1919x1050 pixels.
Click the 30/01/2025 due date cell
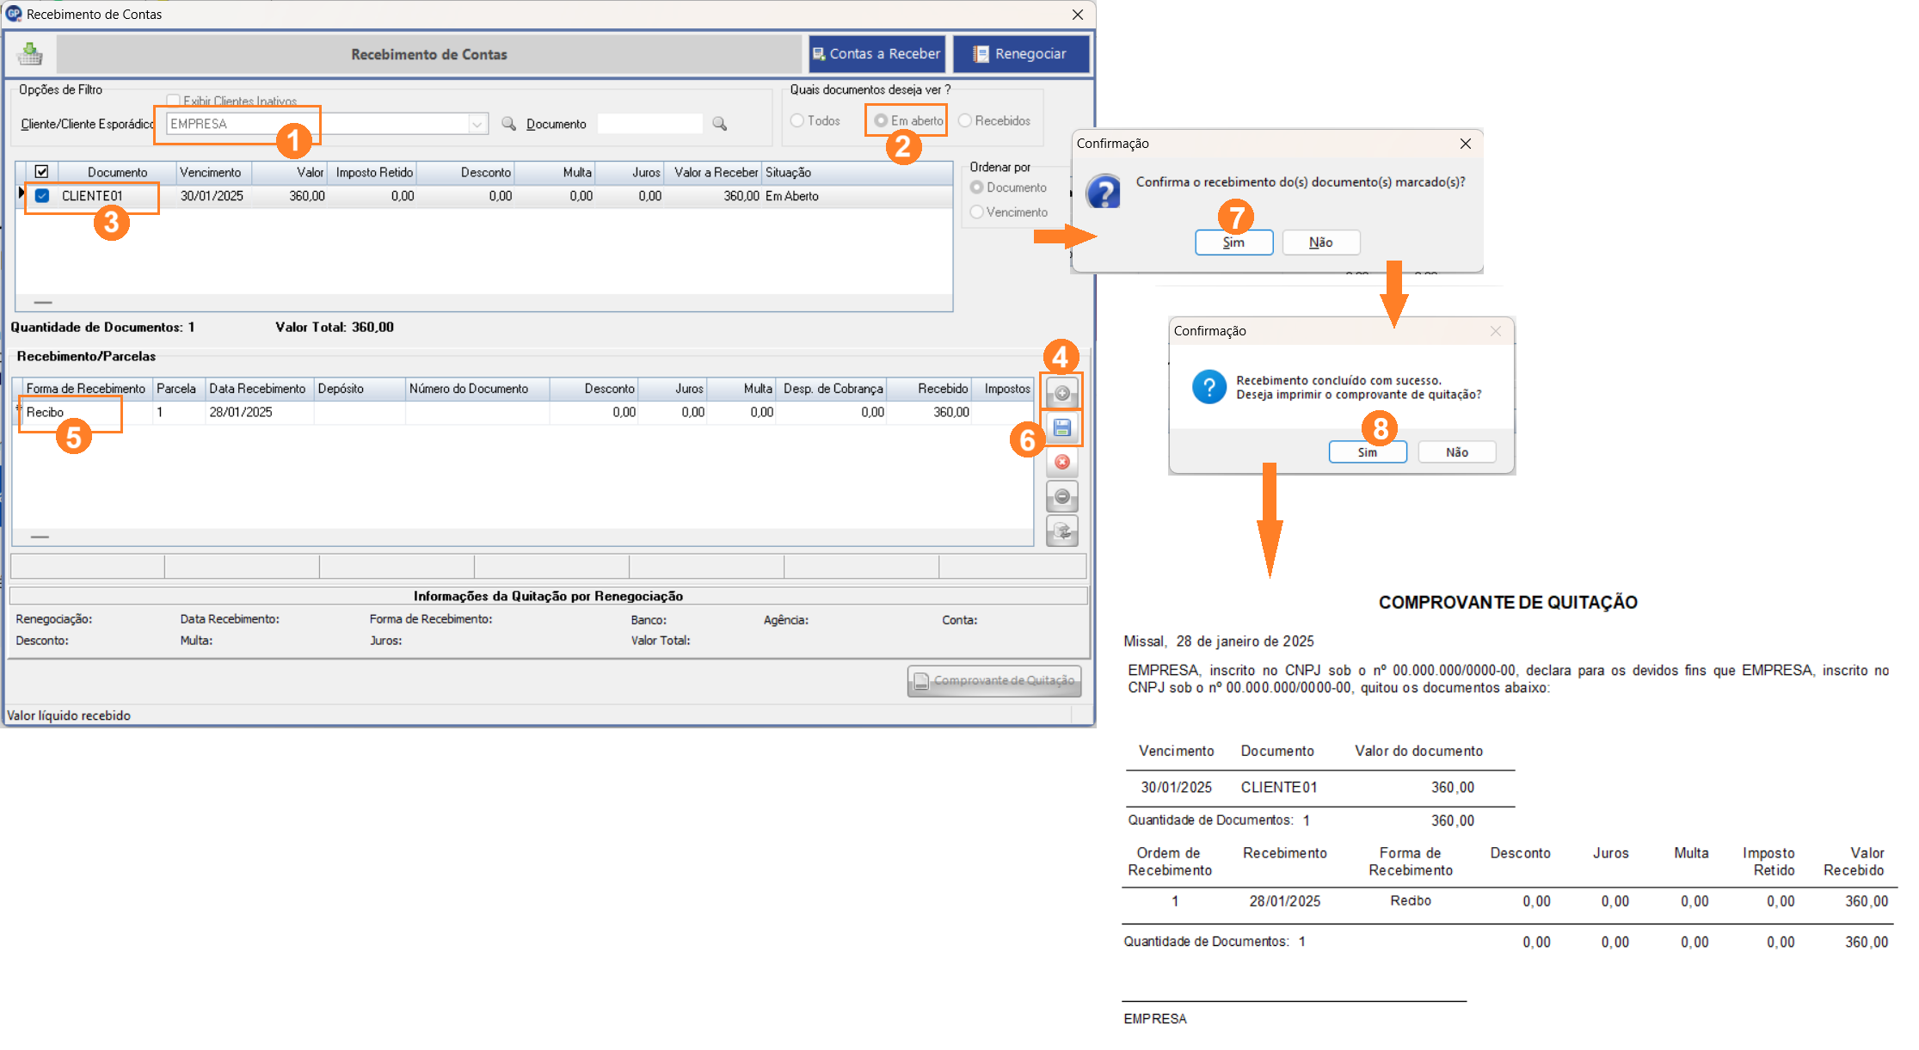pos(214,196)
